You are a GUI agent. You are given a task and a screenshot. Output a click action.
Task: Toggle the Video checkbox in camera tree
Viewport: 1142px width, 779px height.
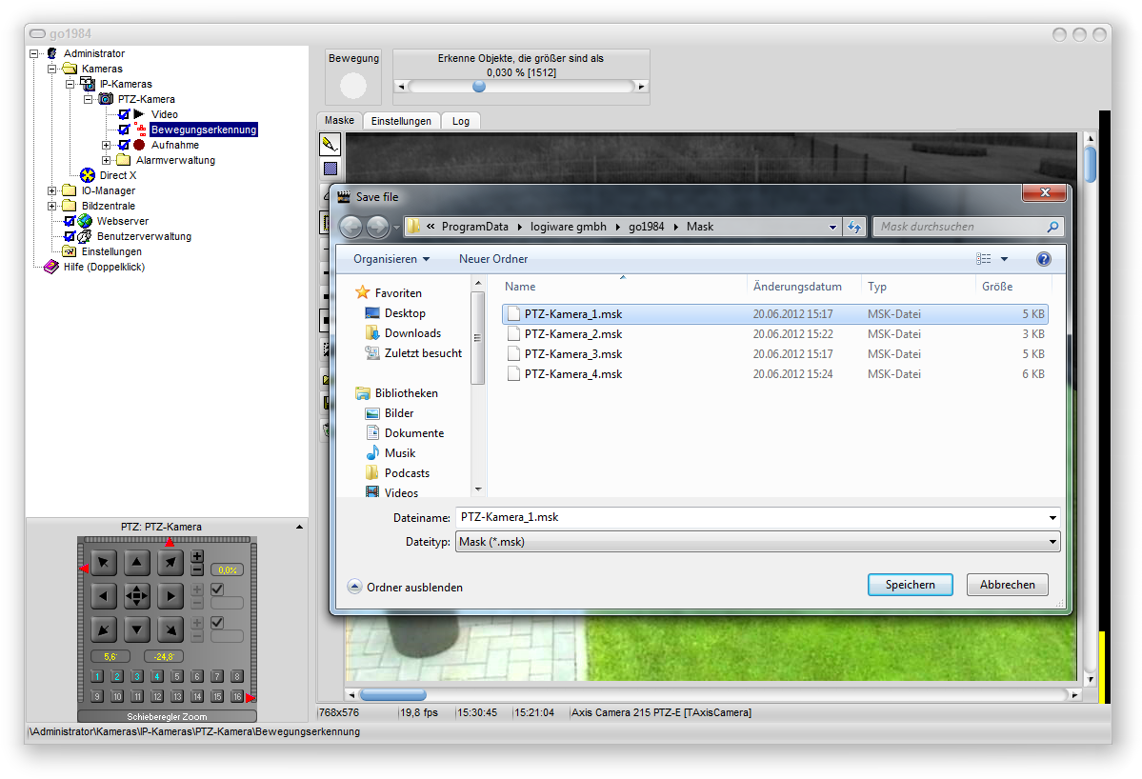(x=124, y=114)
